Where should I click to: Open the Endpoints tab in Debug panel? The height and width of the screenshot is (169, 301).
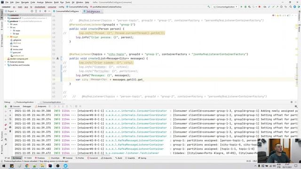[41, 107]
